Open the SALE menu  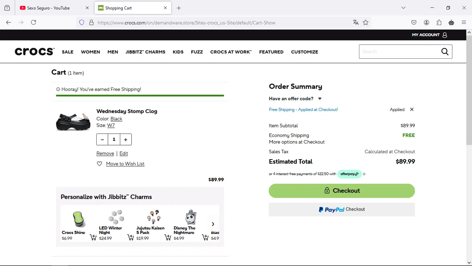pyautogui.click(x=68, y=52)
